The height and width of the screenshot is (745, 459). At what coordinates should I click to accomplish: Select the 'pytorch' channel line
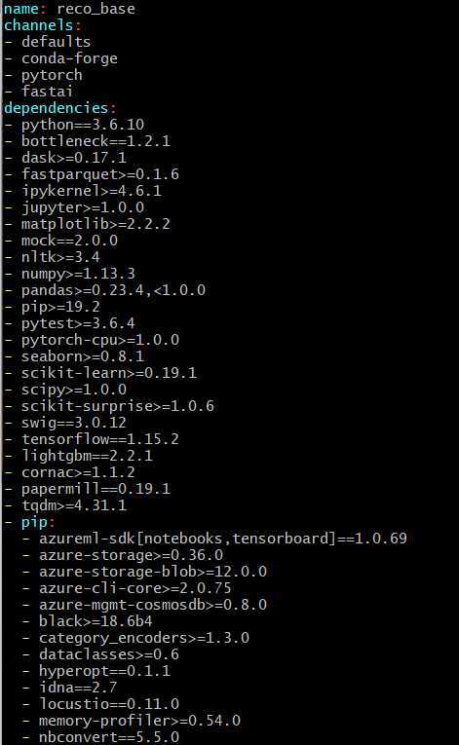pyautogui.click(x=43, y=75)
